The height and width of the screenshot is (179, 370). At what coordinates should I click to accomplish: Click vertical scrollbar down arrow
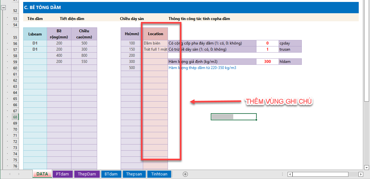(x=366, y=167)
